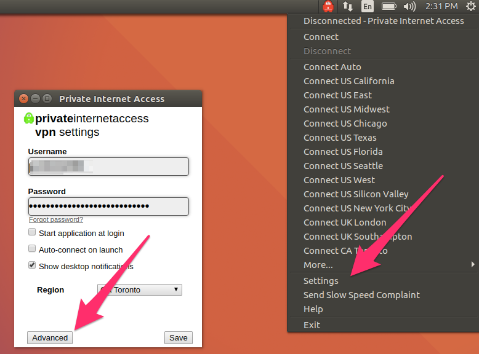This screenshot has width=479, height=354.
Task: Open the network connections indicator
Action: (x=348, y=6)
